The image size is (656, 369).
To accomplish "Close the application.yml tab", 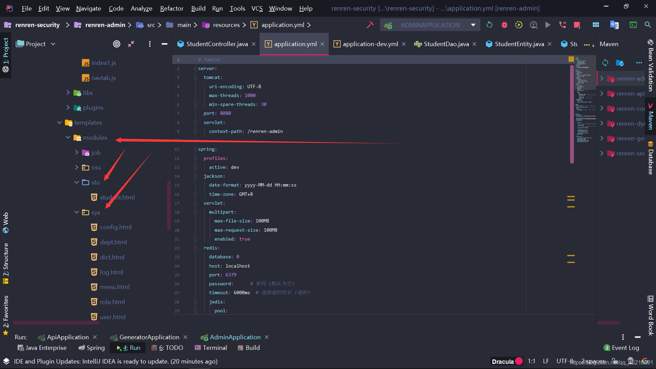I will [x=322, y=44].
